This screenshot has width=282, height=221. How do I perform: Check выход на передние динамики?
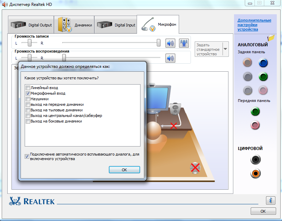(28, 104)
